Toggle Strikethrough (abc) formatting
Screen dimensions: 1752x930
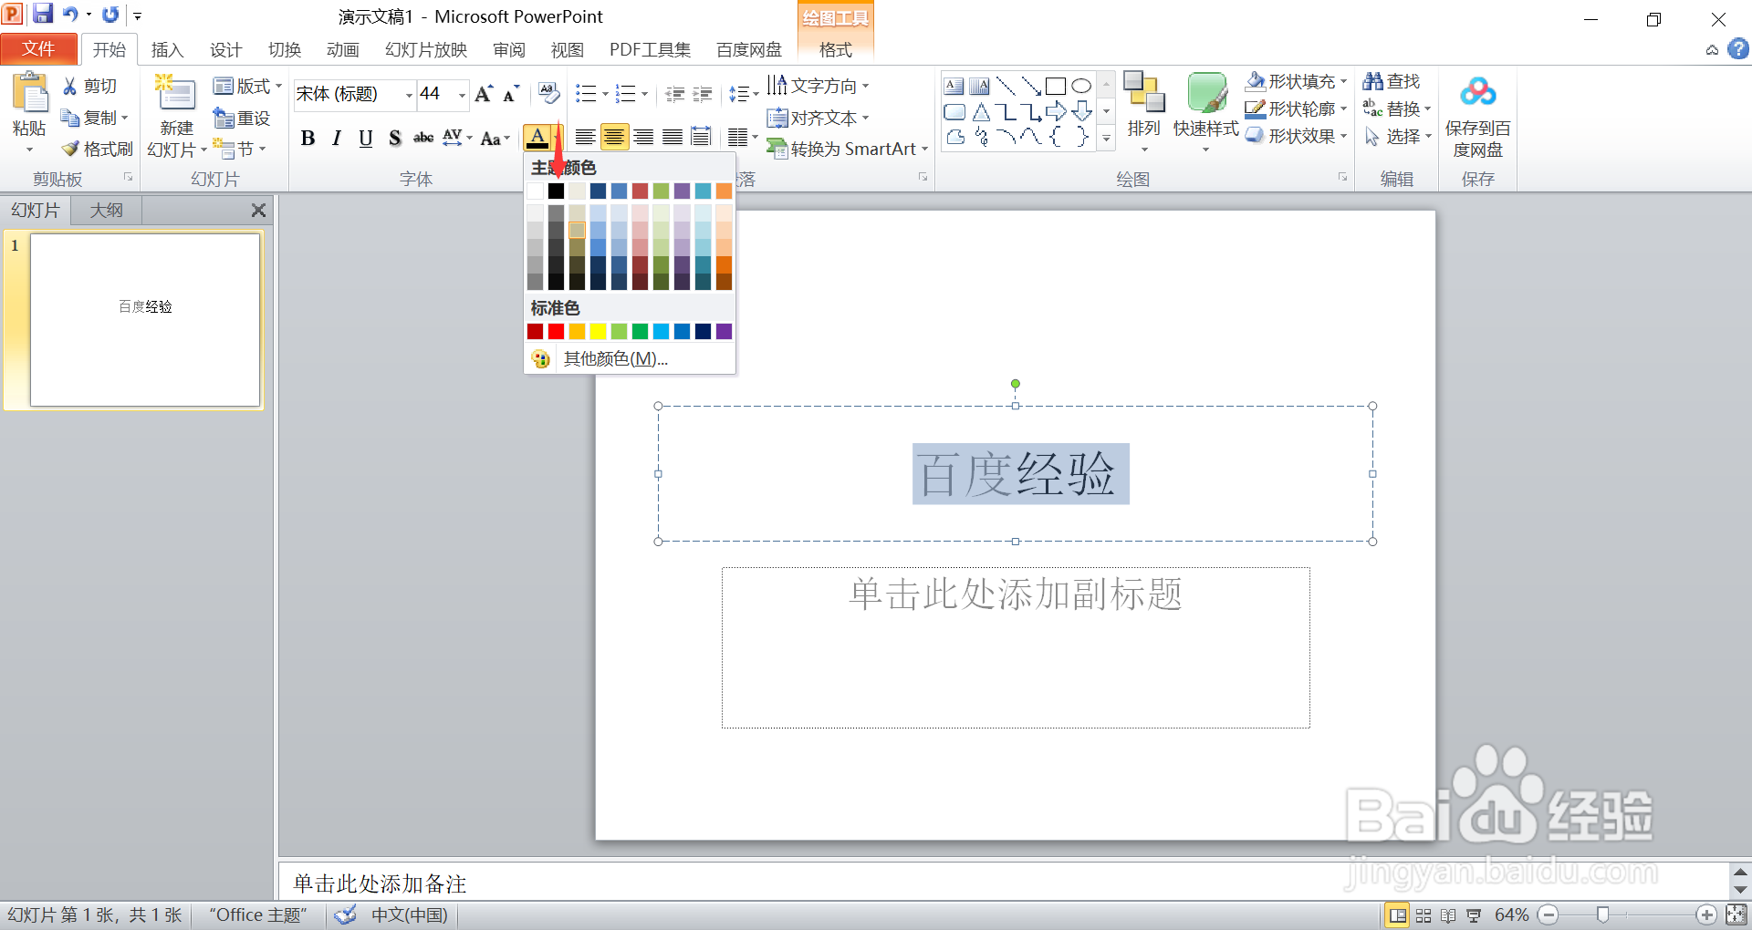point(423,138)
